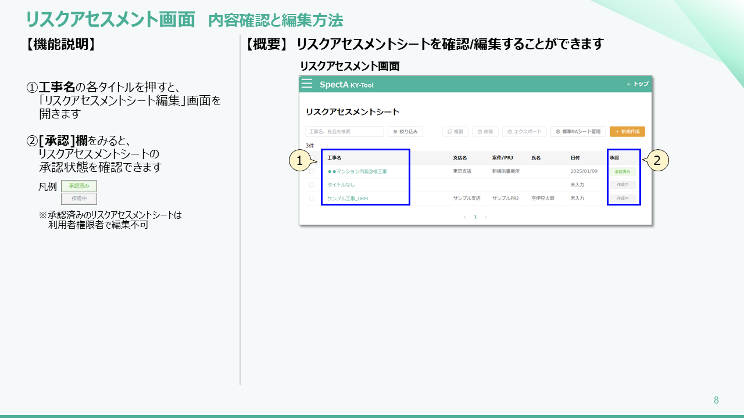Open the next page chevron
The width and height of the screenshot is (744, 418).
(486, 217)
